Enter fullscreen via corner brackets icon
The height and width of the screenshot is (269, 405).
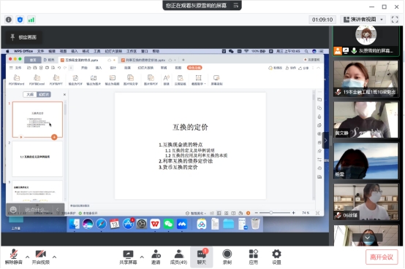395,20
